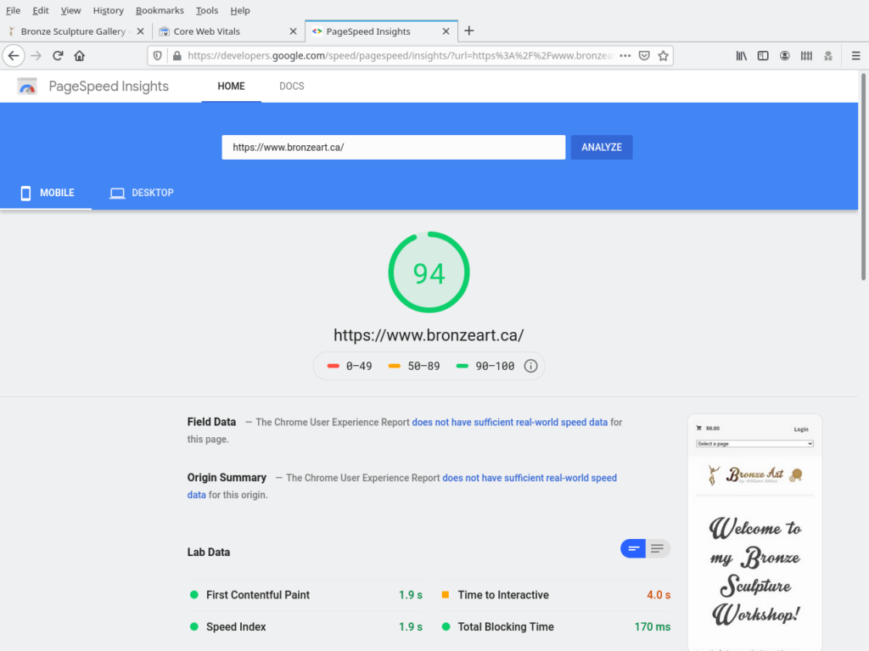Open page actions three-dot menu
The width and height of the screenshot is (869, 651).
pyautogui.click(x=625, y=55)
